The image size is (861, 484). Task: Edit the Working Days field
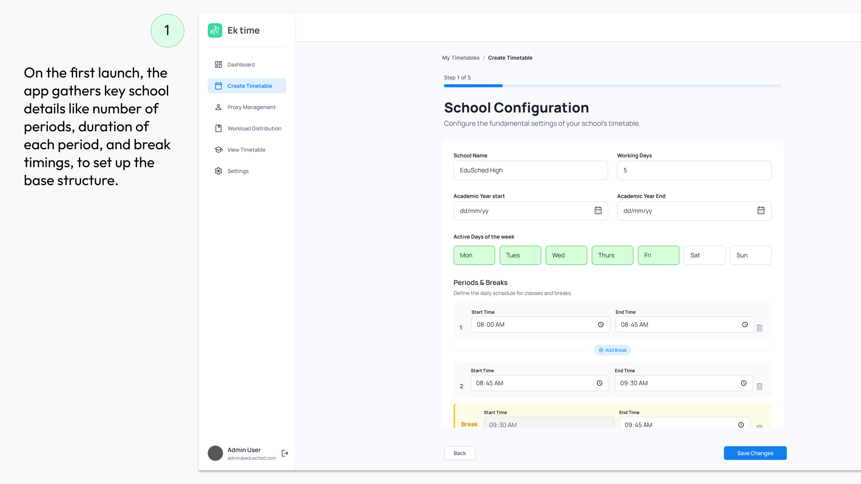pyautogui.click(x=694, y=170)
